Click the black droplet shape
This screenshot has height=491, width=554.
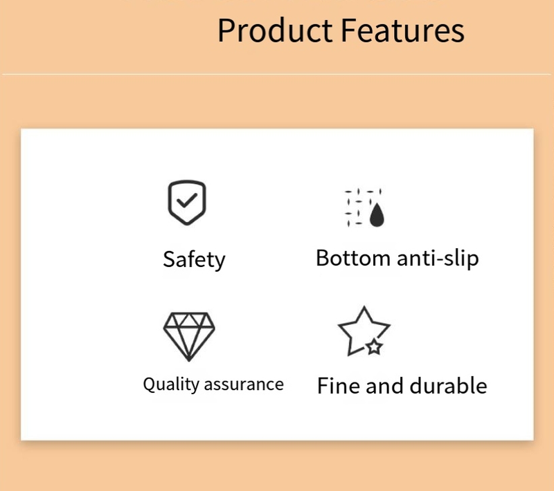point(376,215)
